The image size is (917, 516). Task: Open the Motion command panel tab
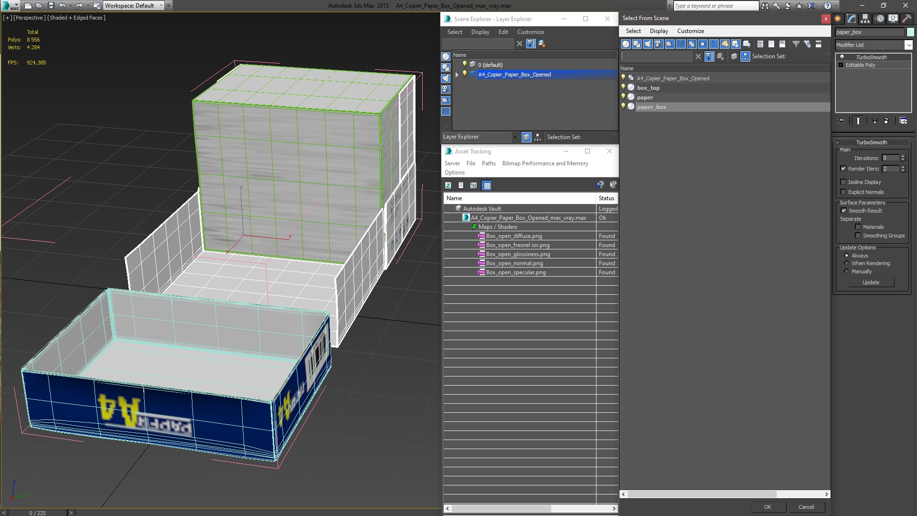coord(880,19)
